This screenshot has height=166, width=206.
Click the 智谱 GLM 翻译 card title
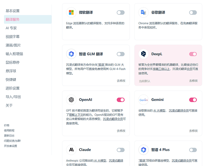(x=91, y=54)
